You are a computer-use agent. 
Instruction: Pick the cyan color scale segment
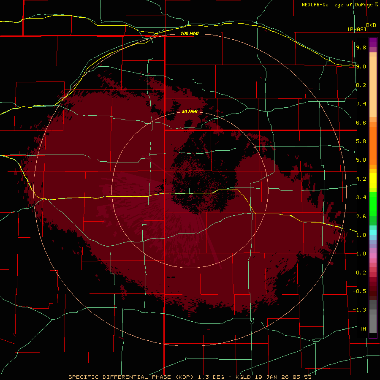click(373, 232)
